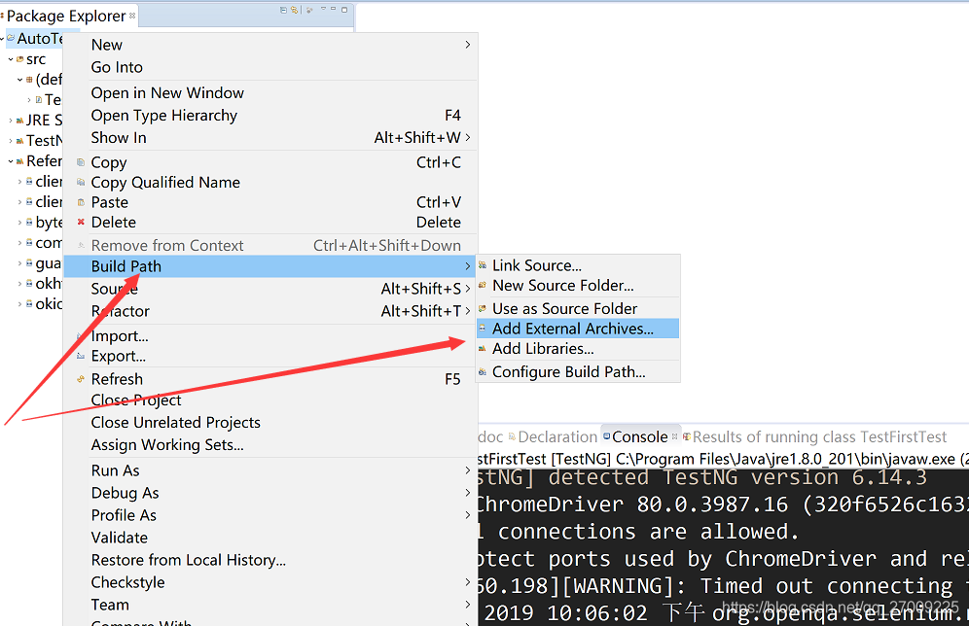Screen dimensions: 969x626
Task: Open the New submenu
Action: tap(270, 45)
